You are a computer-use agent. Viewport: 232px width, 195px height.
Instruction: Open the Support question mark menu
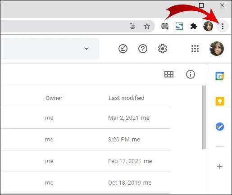point(143,49)
